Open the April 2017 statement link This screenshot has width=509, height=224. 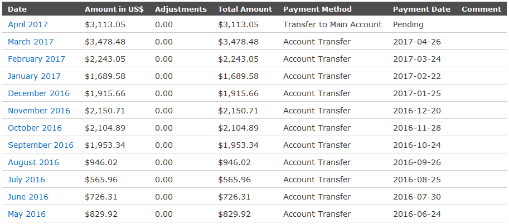click(x=27, y=24)
